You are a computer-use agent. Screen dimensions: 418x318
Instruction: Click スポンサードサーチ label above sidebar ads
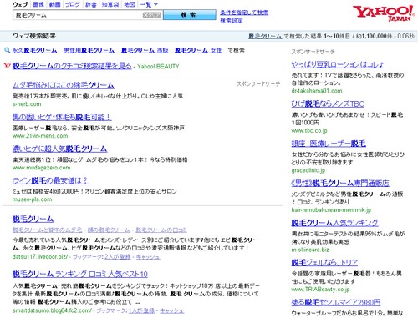click(313, 52)
